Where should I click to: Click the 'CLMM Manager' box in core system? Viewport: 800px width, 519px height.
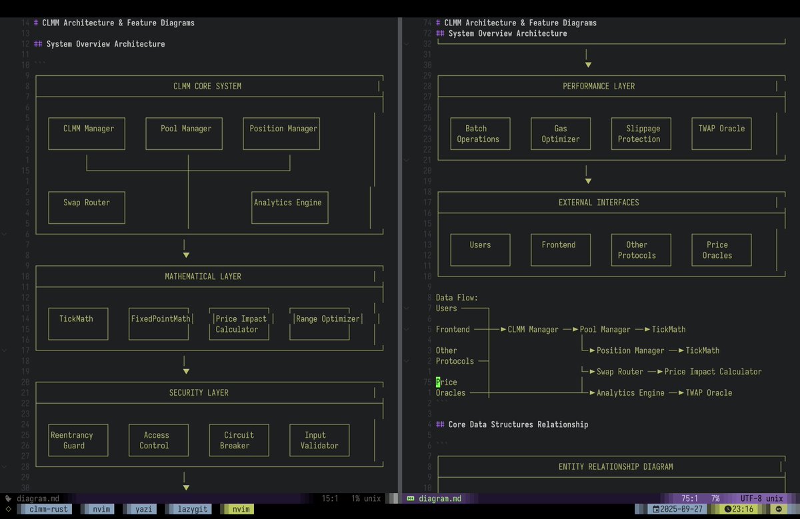[x=87, y=133]
